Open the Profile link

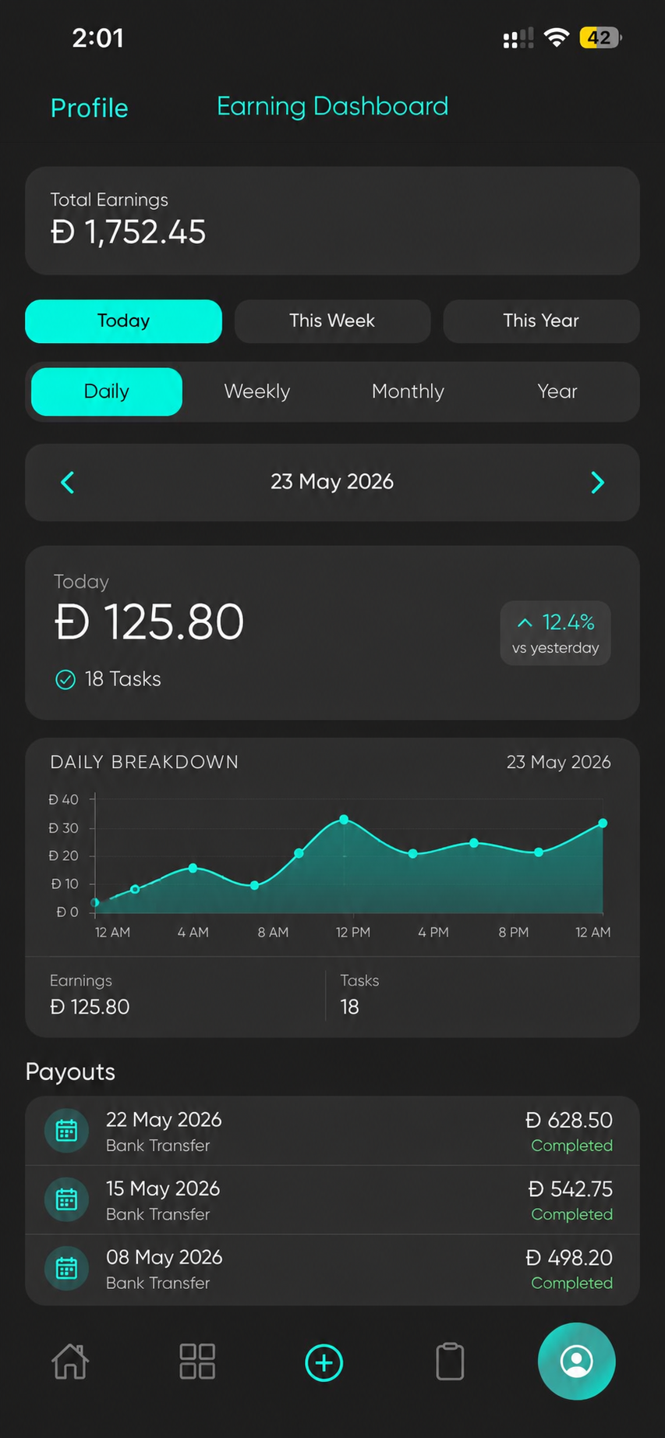click(89, 108)
